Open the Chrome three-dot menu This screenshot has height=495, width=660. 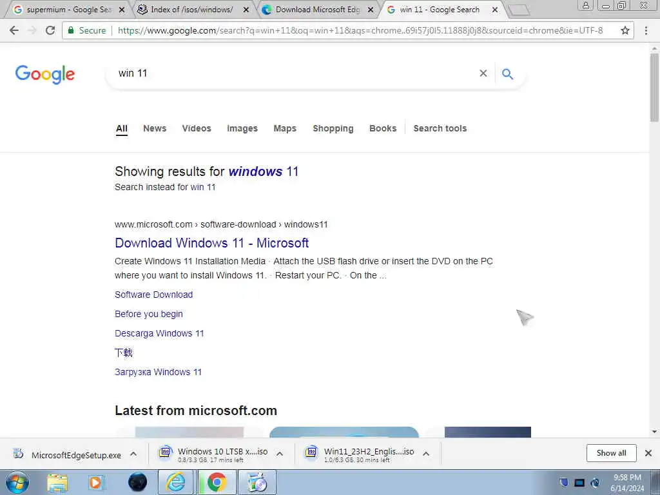point(646,30)
